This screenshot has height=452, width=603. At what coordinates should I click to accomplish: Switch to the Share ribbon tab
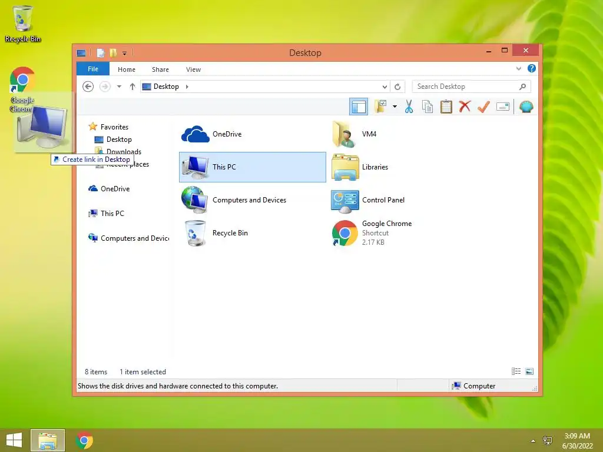pos(160,69)
